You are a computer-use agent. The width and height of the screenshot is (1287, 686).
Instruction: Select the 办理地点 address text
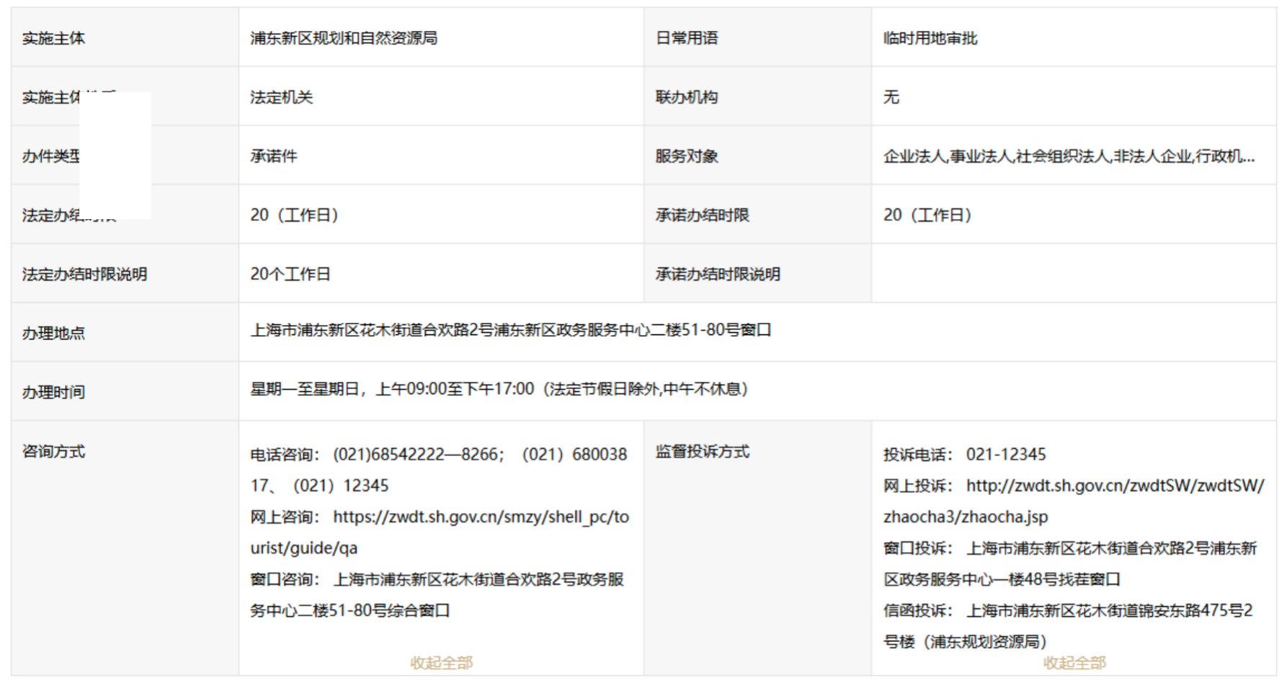pos(510,330)
